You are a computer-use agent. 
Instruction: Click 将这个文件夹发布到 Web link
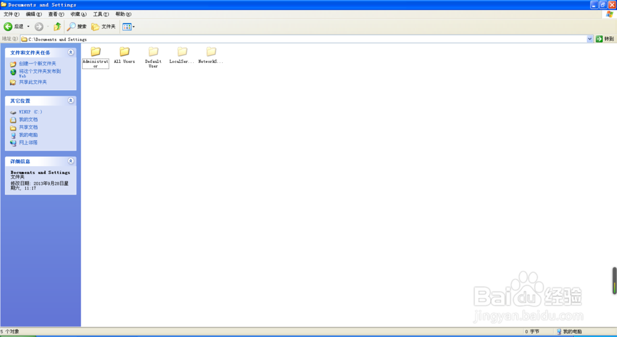tap(39, 73)
